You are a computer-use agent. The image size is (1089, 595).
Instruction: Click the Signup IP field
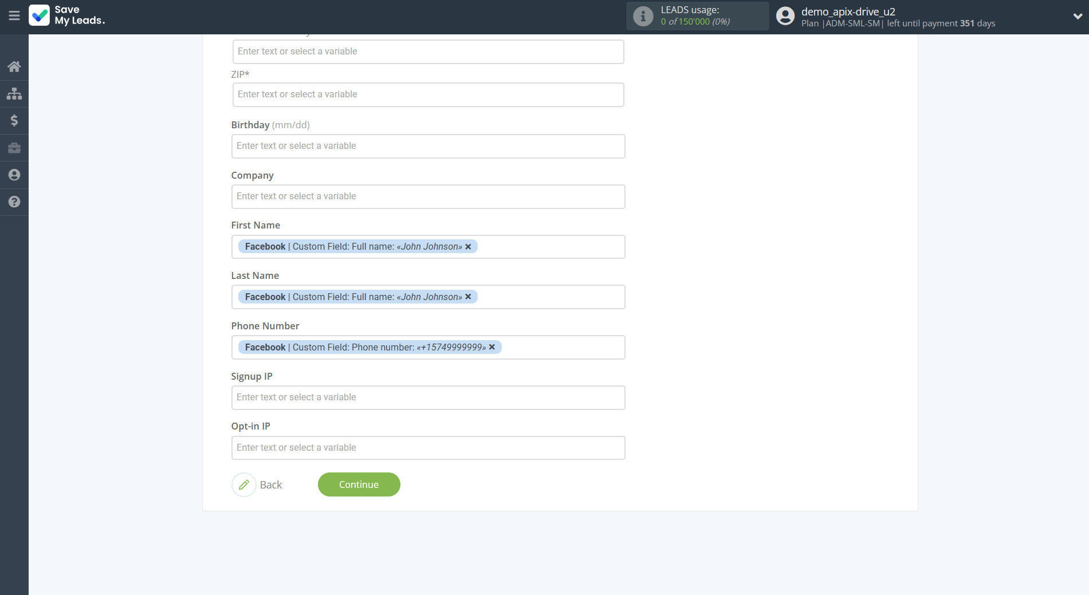click(x=428, y=397)
